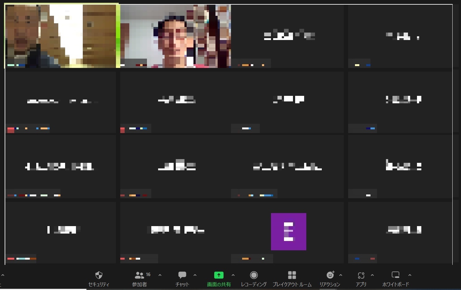Expand share screen options arrow
Image resolution: width=461 pixels, height=290 pixels.
pos(233,275)
